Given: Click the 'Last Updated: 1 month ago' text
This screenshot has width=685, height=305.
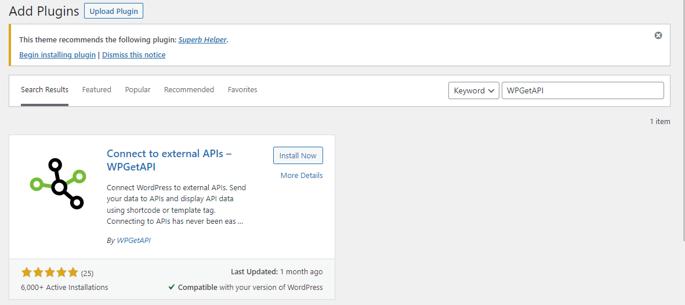Looking at the screenshot, I should click(277, 272).
